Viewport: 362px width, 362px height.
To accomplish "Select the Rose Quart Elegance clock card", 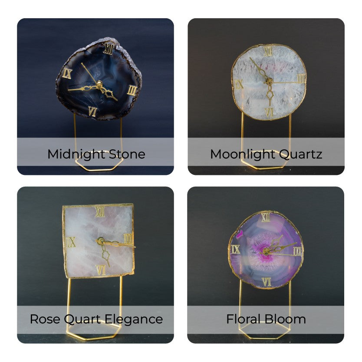I will point(95,265).
